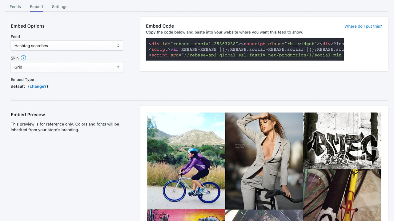Click the cyclist photo in the preview
The height and width of the screenshot is (221, 394).
[x=186, y=160]
